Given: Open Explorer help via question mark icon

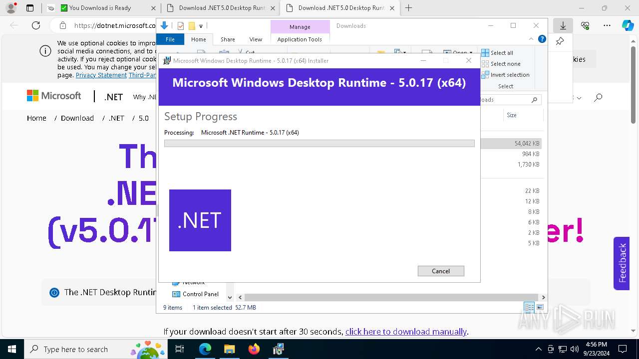Looking at the screenshot, I should click(542, 39).
